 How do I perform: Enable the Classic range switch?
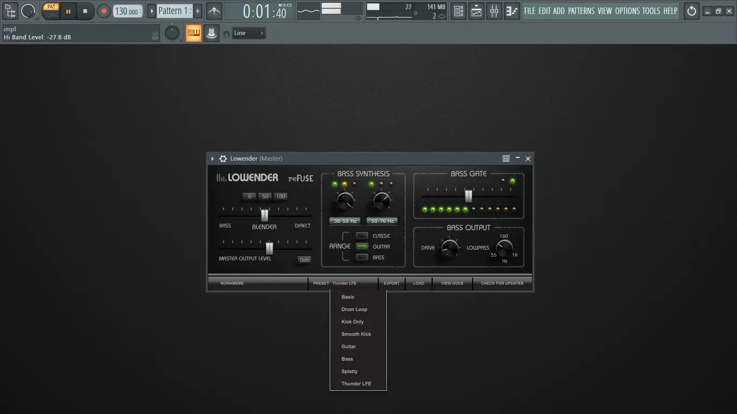pyautogui.click(x=362, y=236)
